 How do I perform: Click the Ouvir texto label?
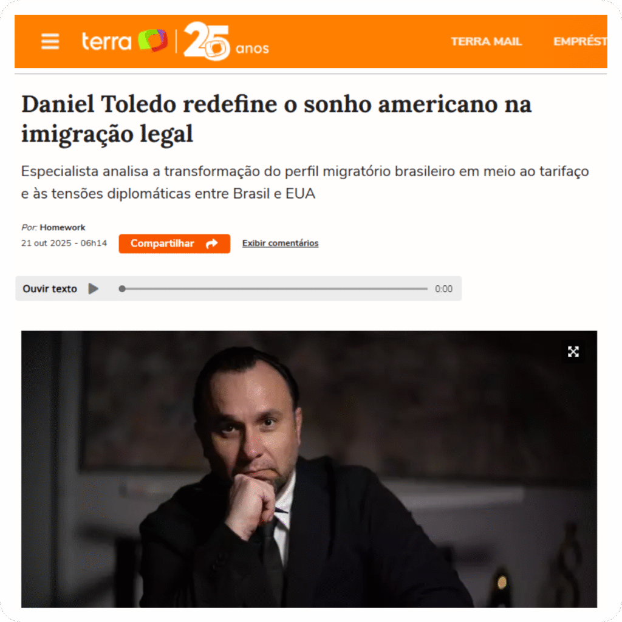(50, 289)
